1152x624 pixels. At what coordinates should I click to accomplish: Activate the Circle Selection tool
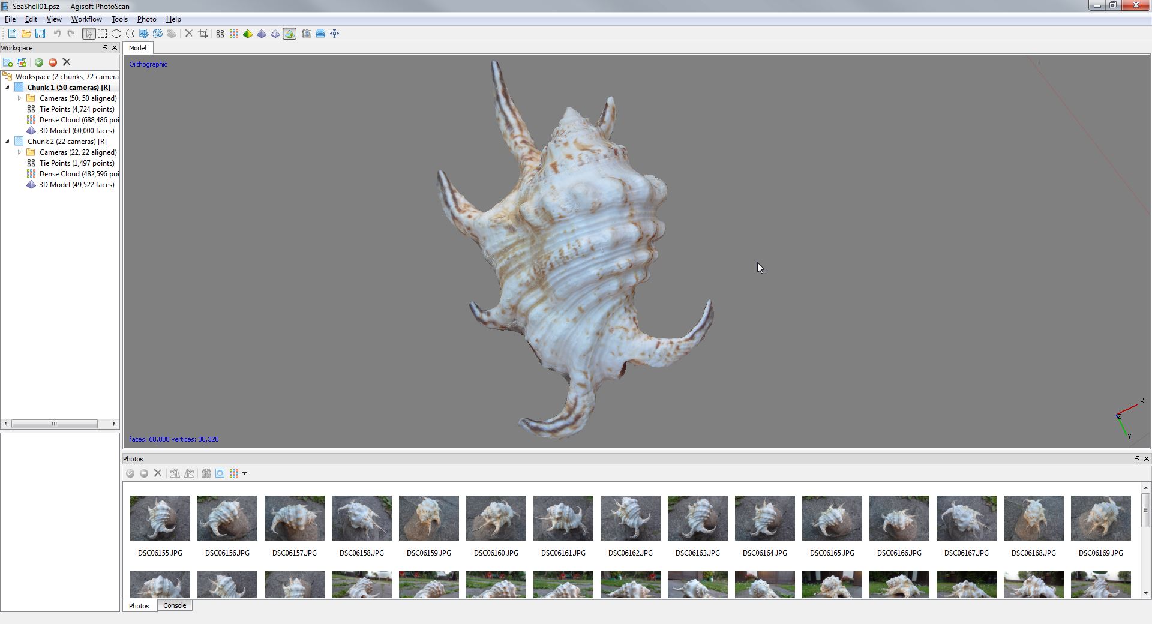116,34
